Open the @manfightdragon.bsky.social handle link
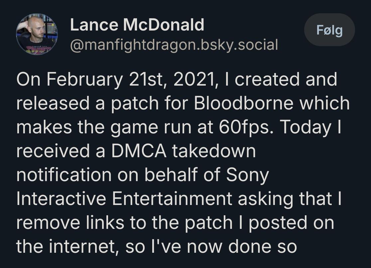371x268 pixels. (174, 45)
